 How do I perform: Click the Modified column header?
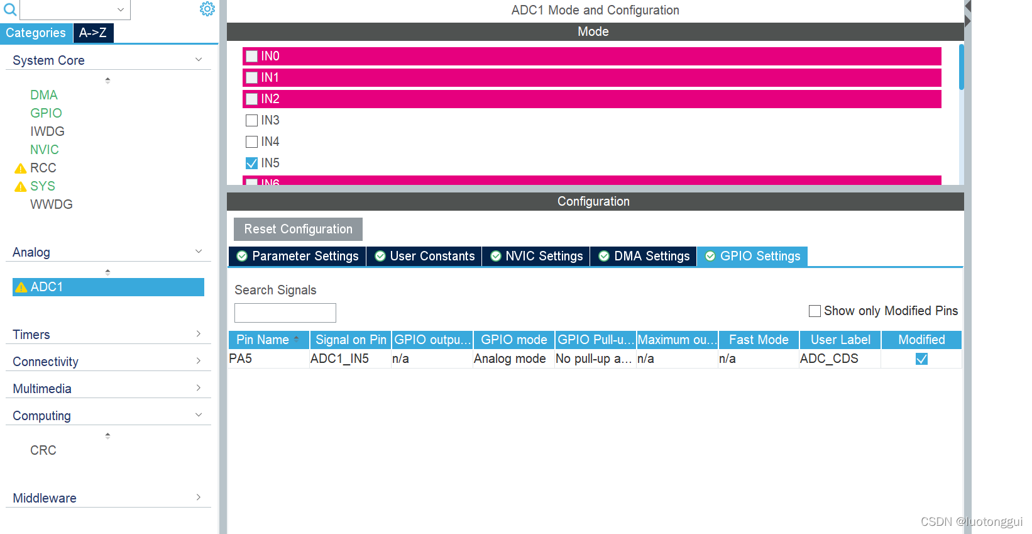tap(921, 340)
